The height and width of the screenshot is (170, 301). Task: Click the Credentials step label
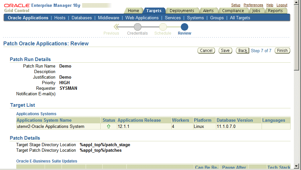137,33
